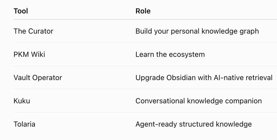Click the Tool column header
Viewport: 277px width, 140px height.
point(21,11)
